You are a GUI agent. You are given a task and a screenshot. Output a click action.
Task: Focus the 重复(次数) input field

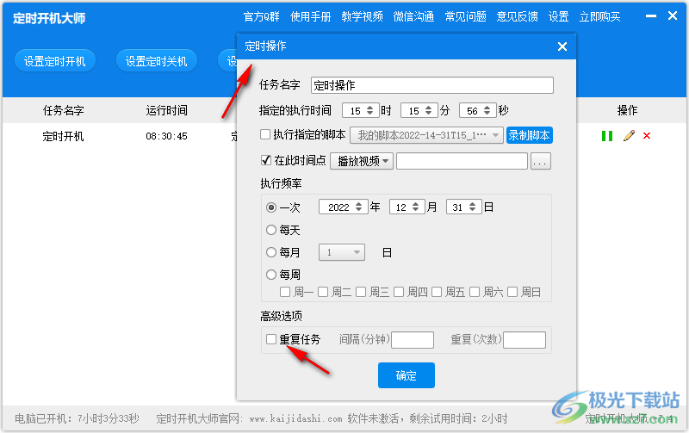click(x=525, y=340)
